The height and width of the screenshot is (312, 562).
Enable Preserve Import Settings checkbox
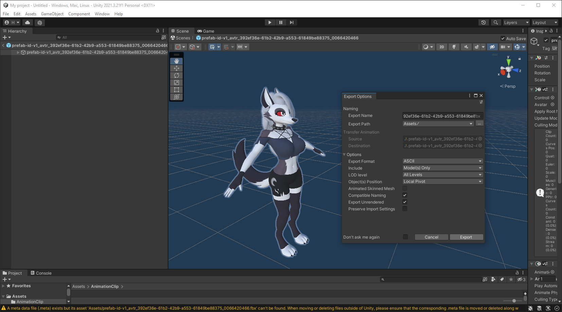click(405, 209)
